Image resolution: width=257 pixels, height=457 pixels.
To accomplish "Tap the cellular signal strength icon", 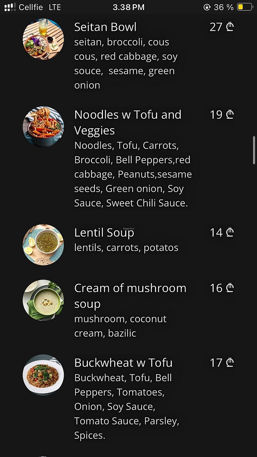I will point(10,7).
